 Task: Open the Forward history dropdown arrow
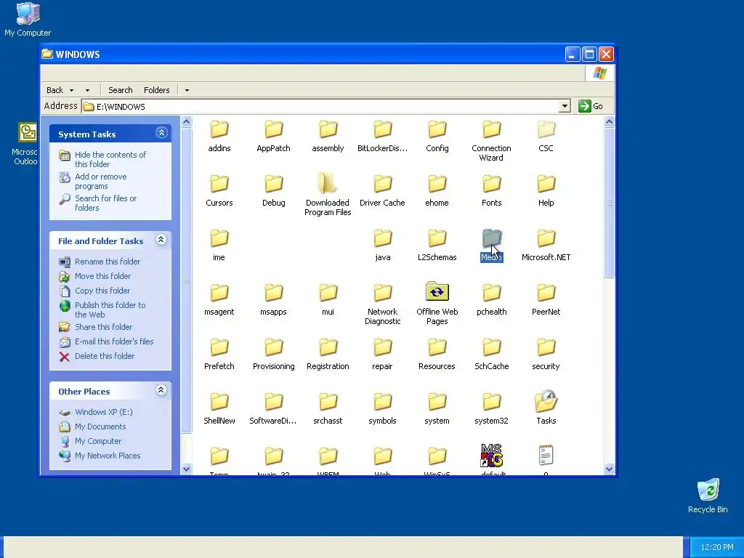87,90
